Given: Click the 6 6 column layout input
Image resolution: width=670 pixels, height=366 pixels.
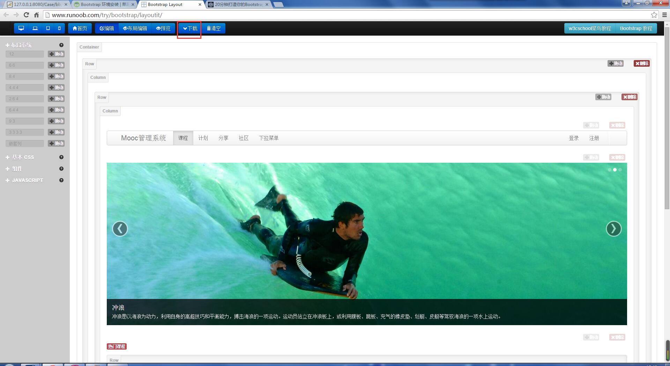Looking at the screenshot, I should coord(25,65).
